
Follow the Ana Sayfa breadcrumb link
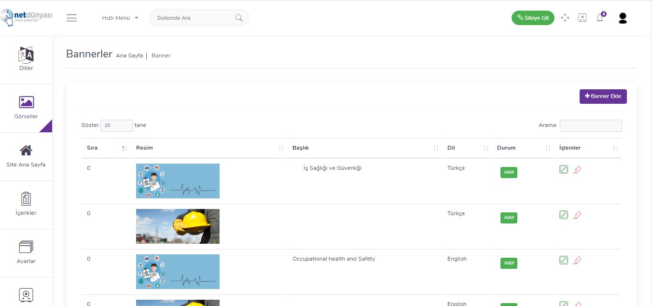coord(129,56)
